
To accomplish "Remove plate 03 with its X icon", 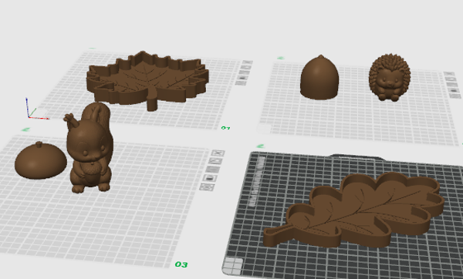I will click(218, 153).
